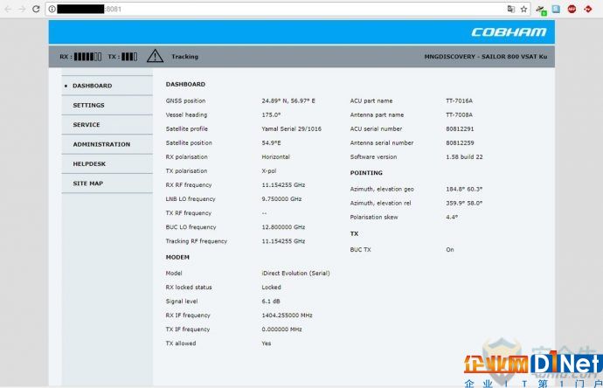This screenshot has width=603, height=388.
Task: Click modem model iDirect Evolution (Serial)
Action: pyautogui.click(x=295, y=273)
